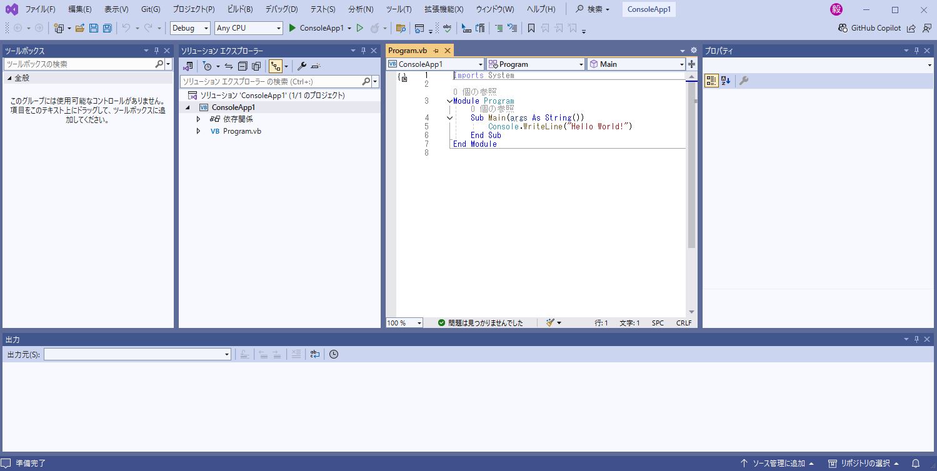Toggle word wrap in the Output panel

(315, 354)
